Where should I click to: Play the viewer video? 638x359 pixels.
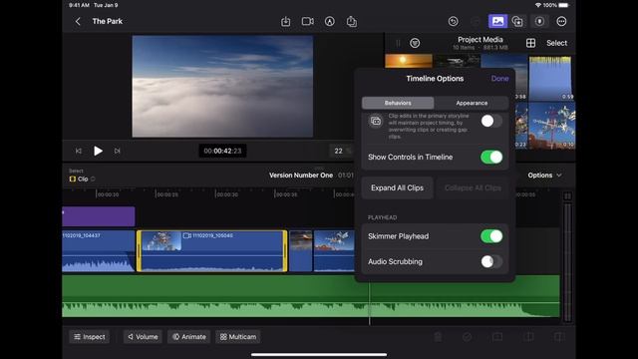[98, 151]
